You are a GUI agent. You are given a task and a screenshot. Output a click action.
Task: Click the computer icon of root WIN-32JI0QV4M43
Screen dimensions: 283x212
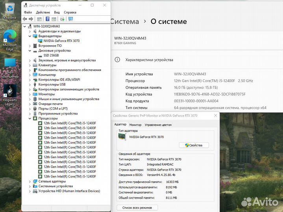pos(30,26)
